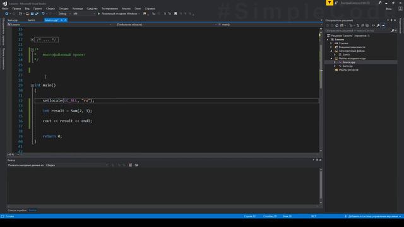The width and height of the screenshot is (404, 227).
Task: Open the Правка menu
Action: pos(16,8)
